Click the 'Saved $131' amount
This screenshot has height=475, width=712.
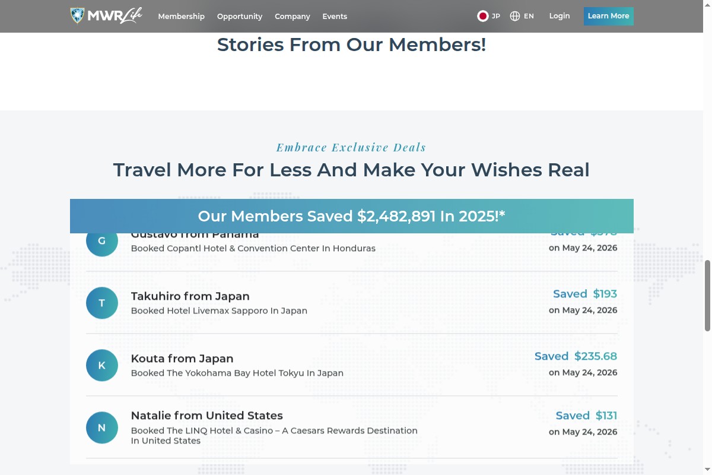(586, 416)
